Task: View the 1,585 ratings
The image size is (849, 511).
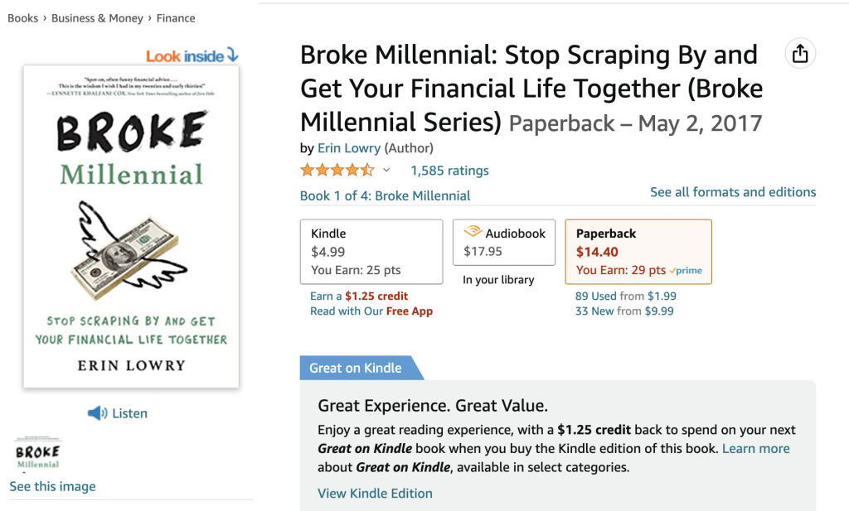Action: tap(449, 170)
